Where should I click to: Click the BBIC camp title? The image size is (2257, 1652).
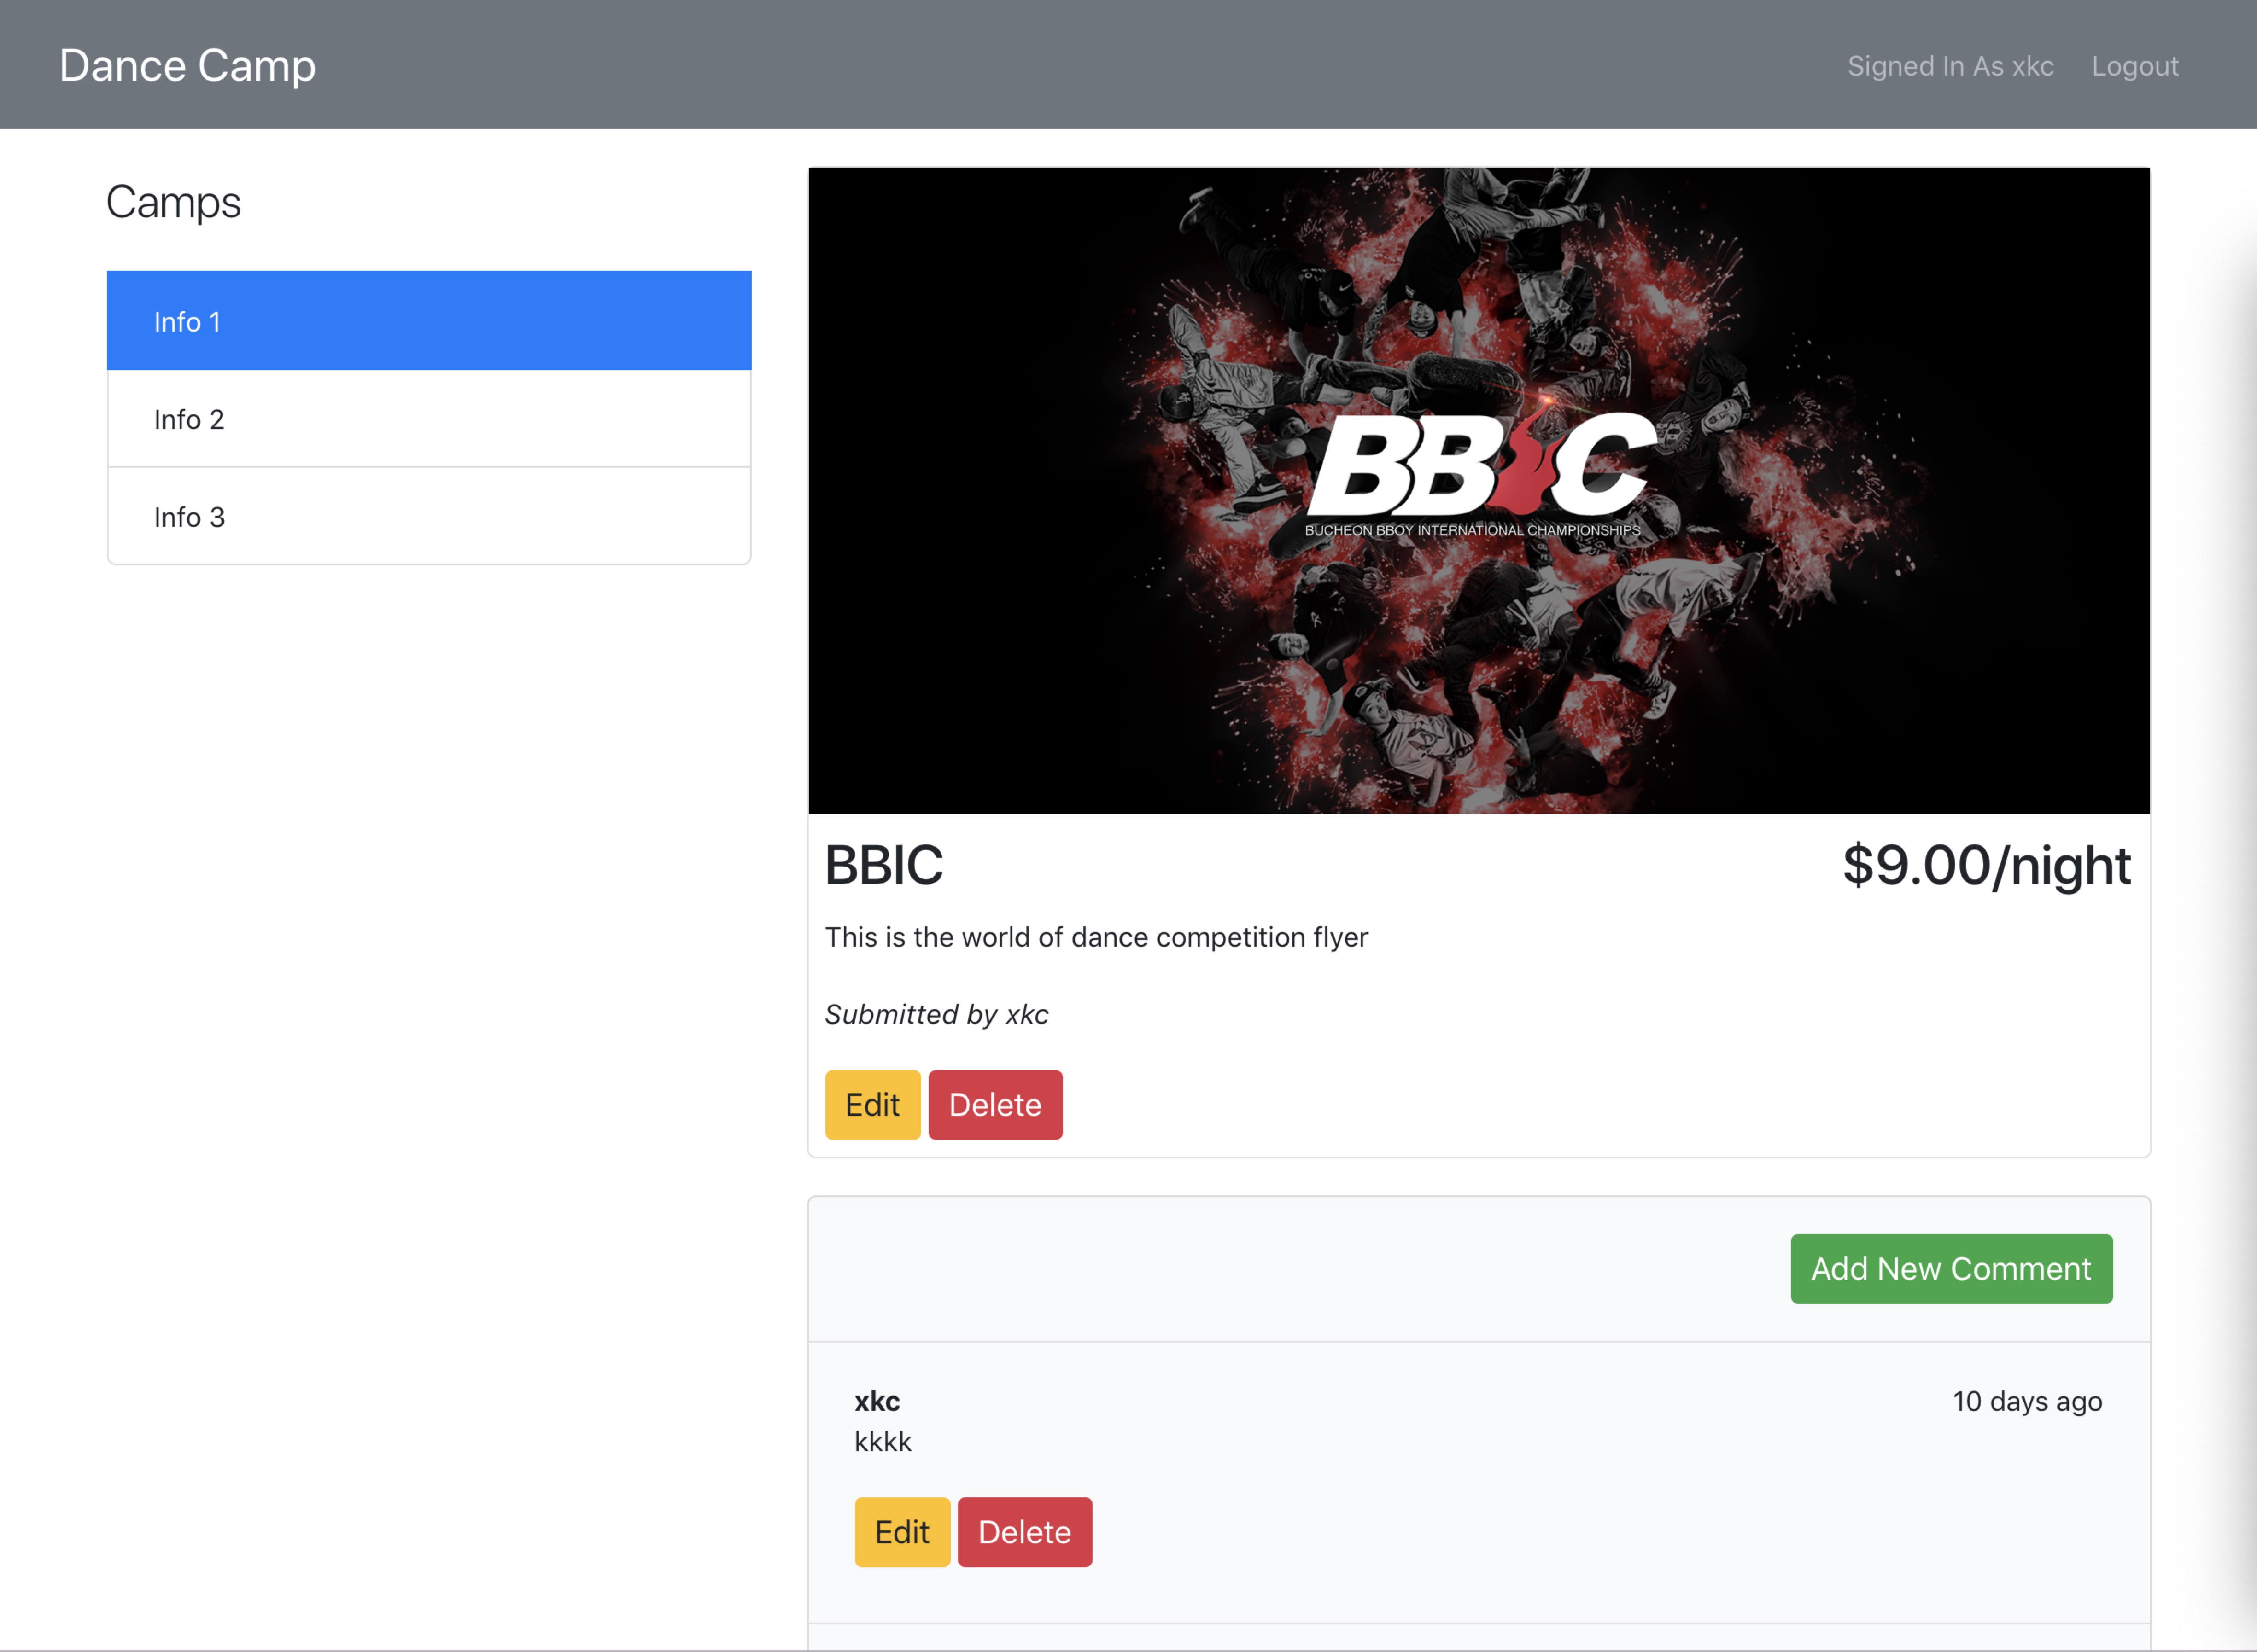pyautogui.click(x=883, y=865)
